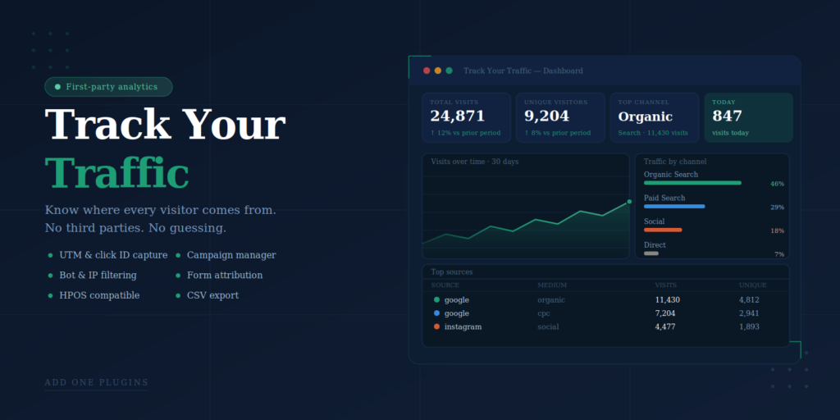Click the Organic Search channel label

(x=671, y=175)
